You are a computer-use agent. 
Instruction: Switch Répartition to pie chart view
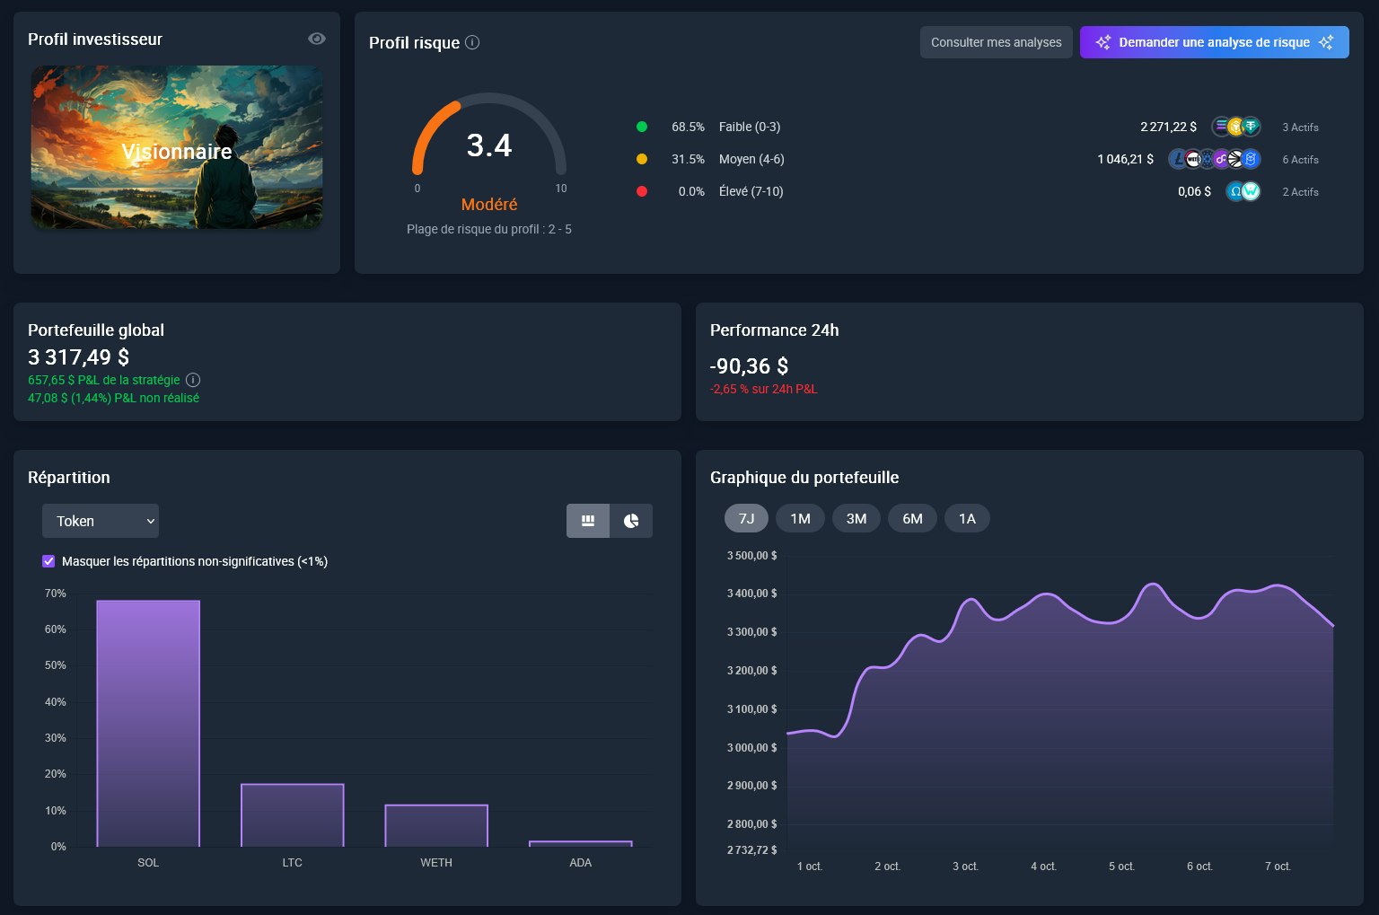631,521
